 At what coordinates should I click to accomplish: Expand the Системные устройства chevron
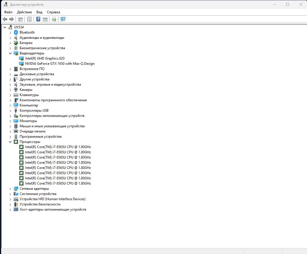10,194
